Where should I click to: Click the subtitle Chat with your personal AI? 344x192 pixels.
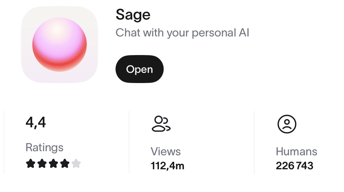(182, 33)
